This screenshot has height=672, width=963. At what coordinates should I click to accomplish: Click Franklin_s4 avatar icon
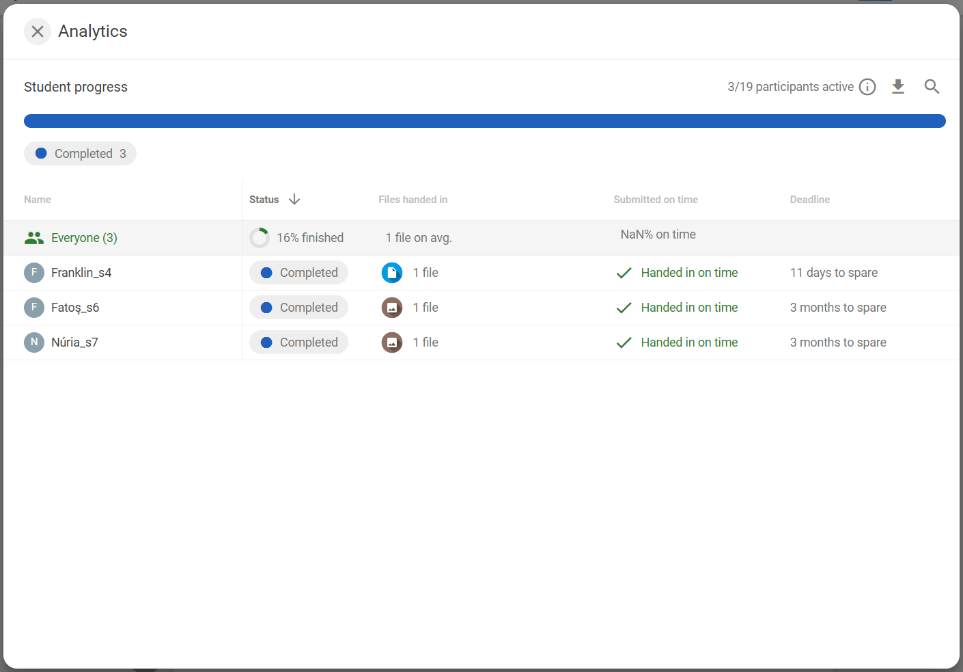click(34, 273)
